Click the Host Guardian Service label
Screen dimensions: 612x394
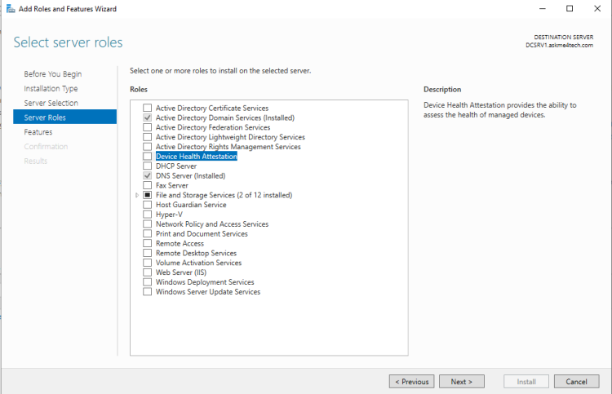pos(191,205)
